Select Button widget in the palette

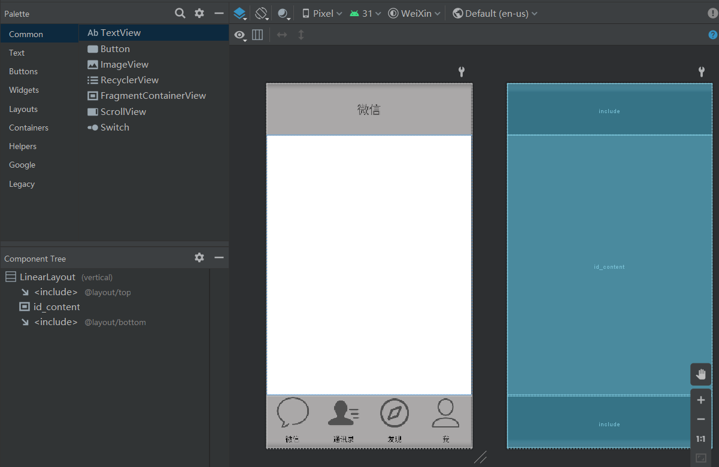point(154,49)
